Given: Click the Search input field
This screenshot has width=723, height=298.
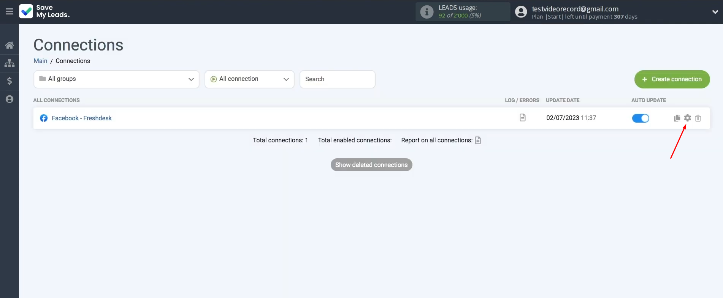Looking at the screenshot, I should coord(337,79).
